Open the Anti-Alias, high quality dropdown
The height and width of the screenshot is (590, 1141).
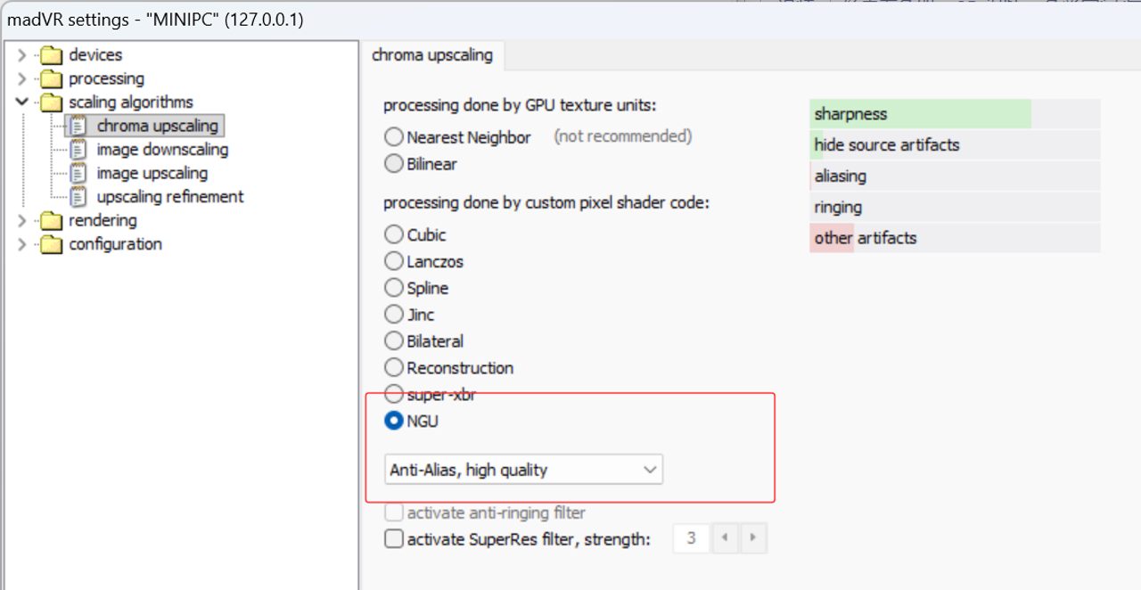(x=523, y=470)
